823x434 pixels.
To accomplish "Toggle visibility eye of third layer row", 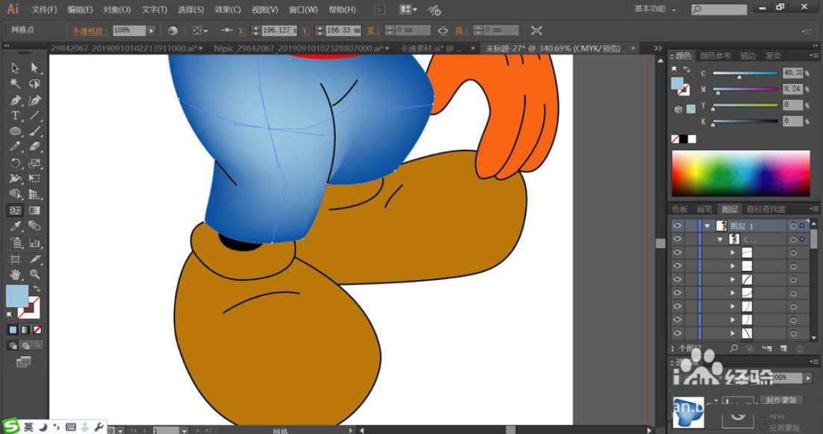I will pyautogui.click(x=678, y=253).
